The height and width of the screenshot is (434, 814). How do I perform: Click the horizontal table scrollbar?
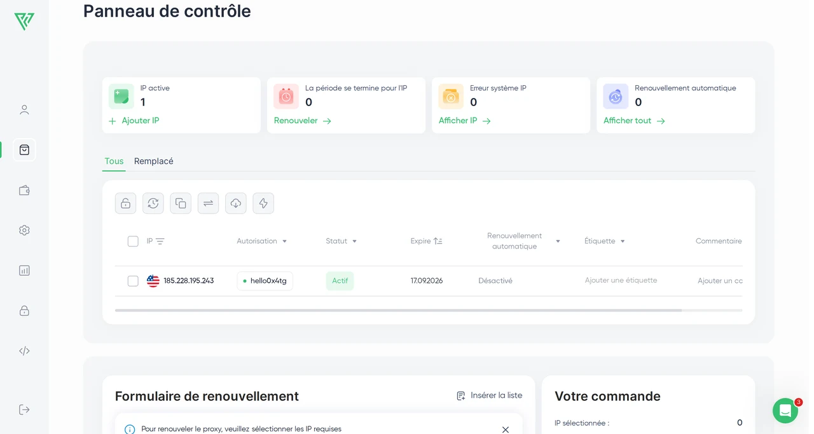(x=398, y=310)
